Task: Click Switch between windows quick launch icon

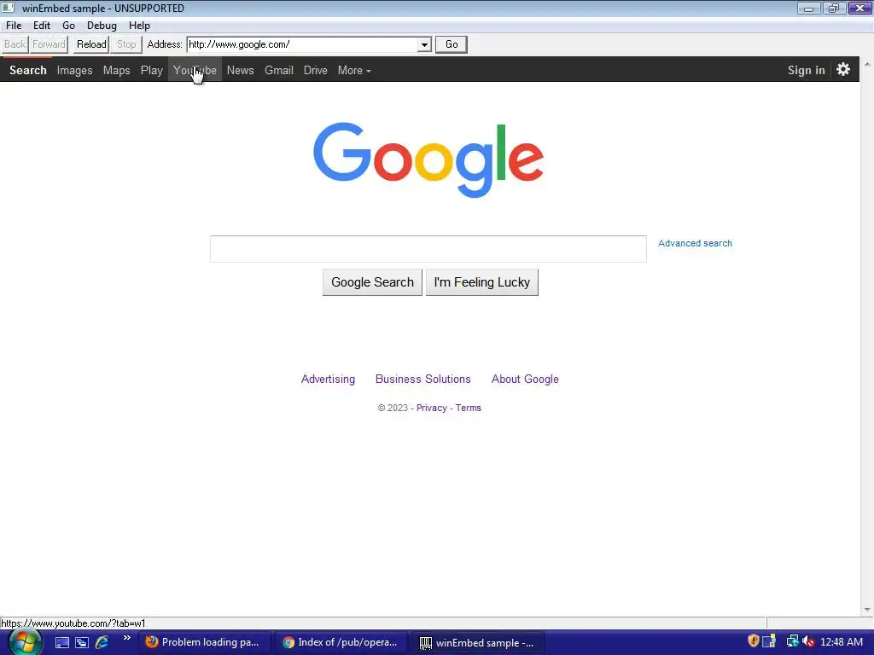Action: [82, 643]
